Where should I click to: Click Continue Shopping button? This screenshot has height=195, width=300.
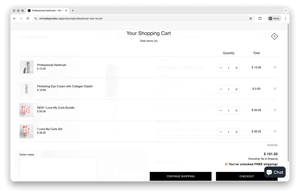[181, 176]
